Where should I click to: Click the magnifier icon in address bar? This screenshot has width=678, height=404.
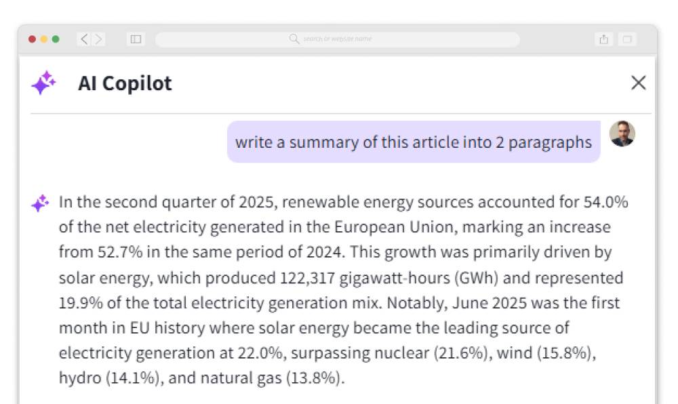(294, 39)
